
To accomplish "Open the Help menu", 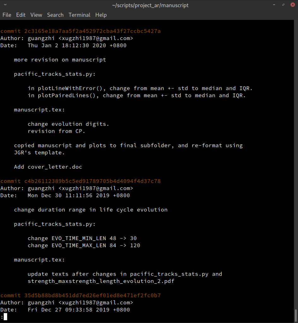I will tap(101, 15).
